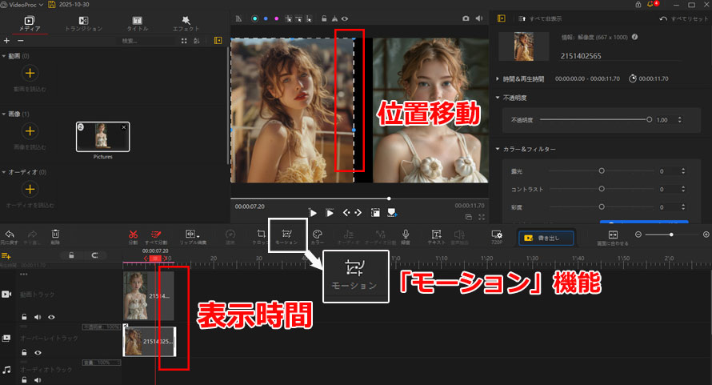712x385 pixels.
Task: Select the cyan circle option in the preview toolbar
Action: point(254,18)
